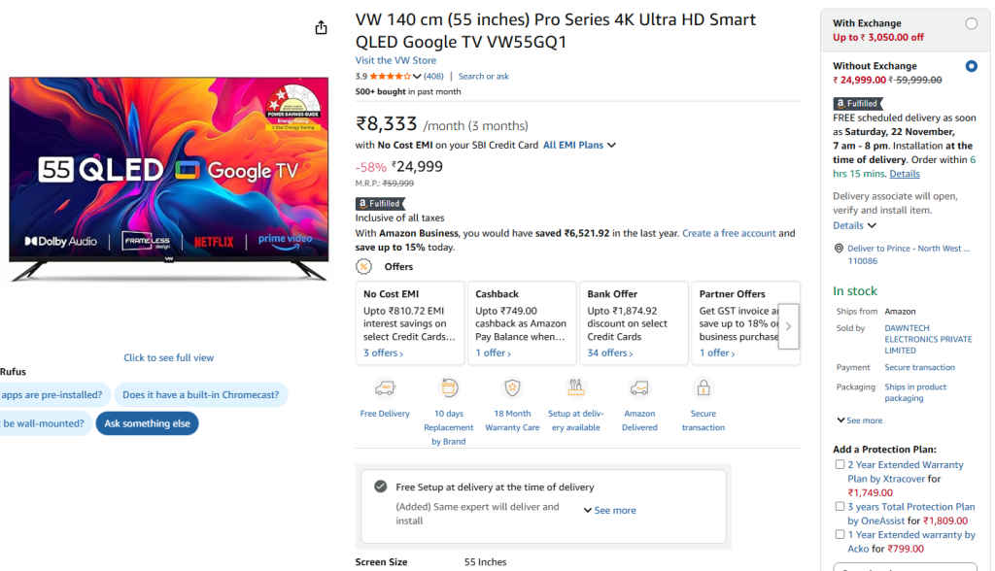
Task: Check the 3 years Total Protection Plan by OneAssist
Action: 840,506
